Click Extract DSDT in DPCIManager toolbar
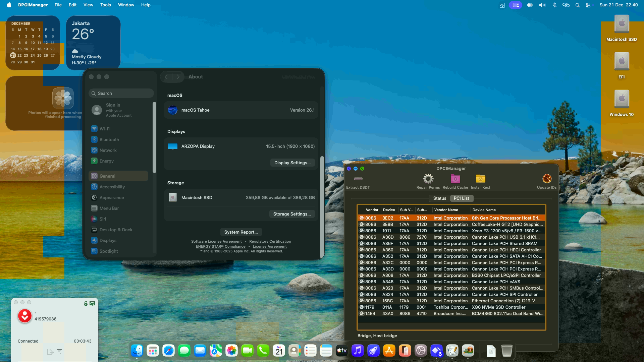The image size is (644, 362). click(x=358, y=182)
